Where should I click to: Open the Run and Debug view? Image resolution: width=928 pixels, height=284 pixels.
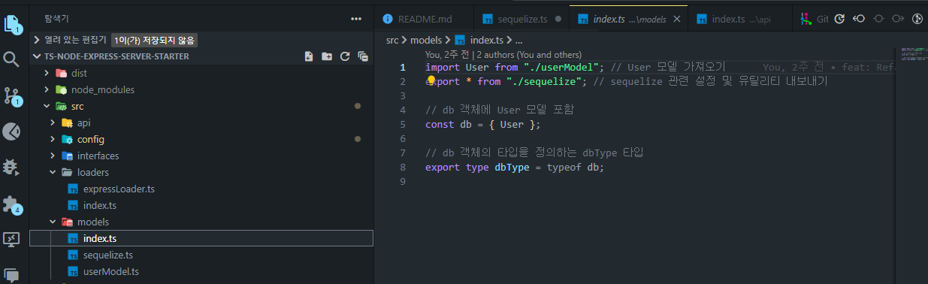(11, 167)
